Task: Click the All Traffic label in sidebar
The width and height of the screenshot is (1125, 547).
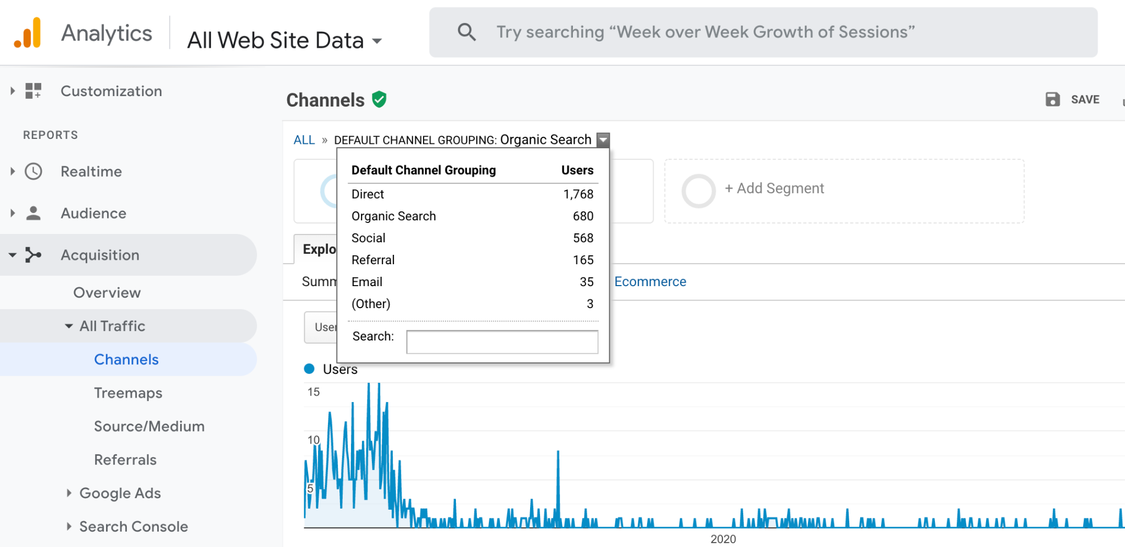Action: 113,326
